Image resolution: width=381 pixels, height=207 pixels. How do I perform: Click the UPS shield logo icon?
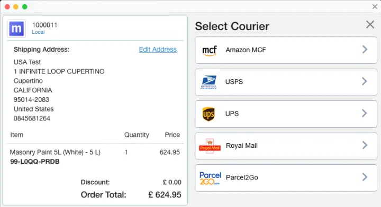coord(208,114)
